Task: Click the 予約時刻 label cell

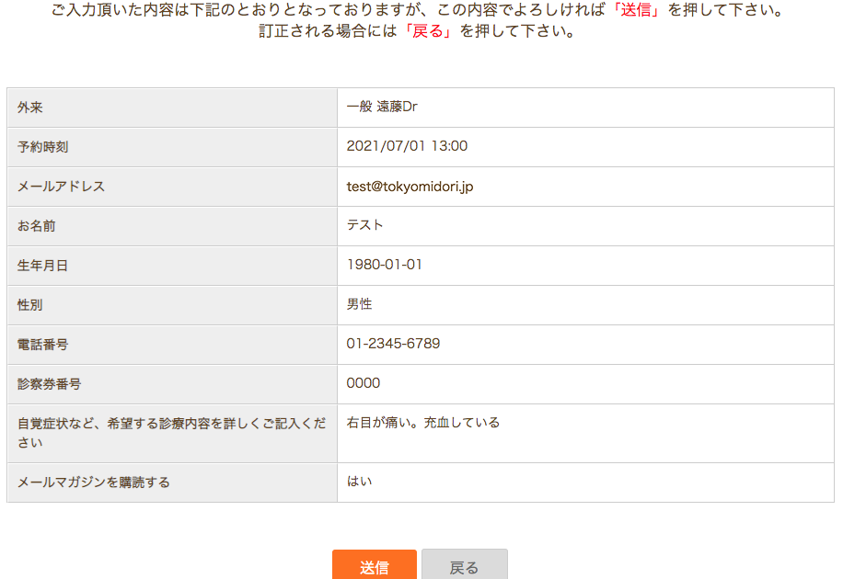Action: pyautogui.click(x=172, y=147)
